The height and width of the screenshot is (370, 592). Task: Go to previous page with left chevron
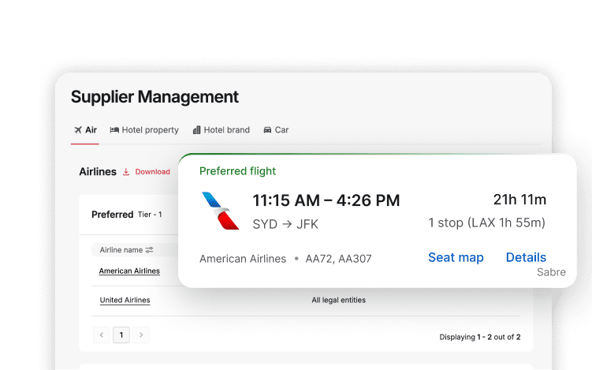[x=101, y=335]
